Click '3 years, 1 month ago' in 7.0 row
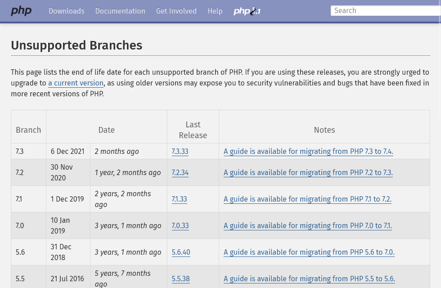Image resolution: width=441 pixels, height=288 pixels. coord(129,225)
